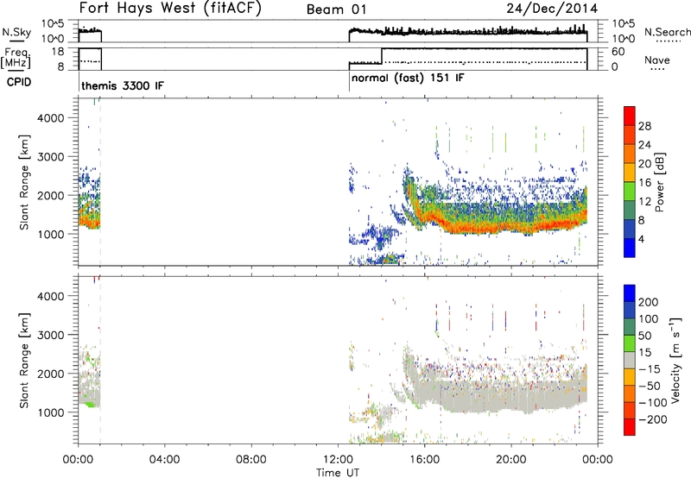Click the date '24/Dec/2014'
Viewport: 691px width, 478px height.
pos(552,9)
